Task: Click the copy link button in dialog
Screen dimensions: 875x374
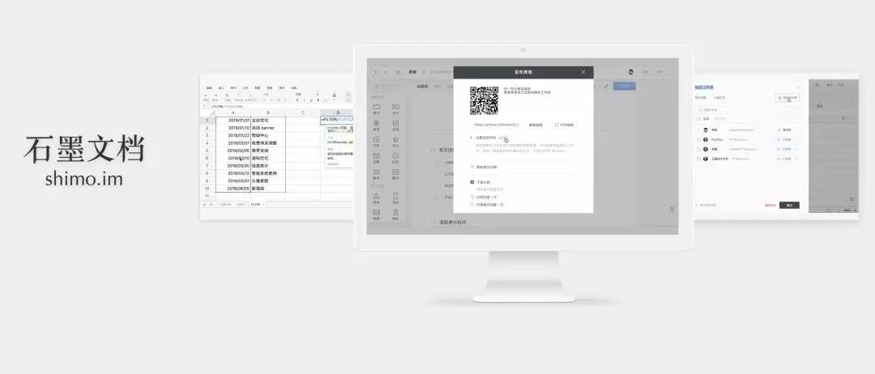Action: (536, 125)
